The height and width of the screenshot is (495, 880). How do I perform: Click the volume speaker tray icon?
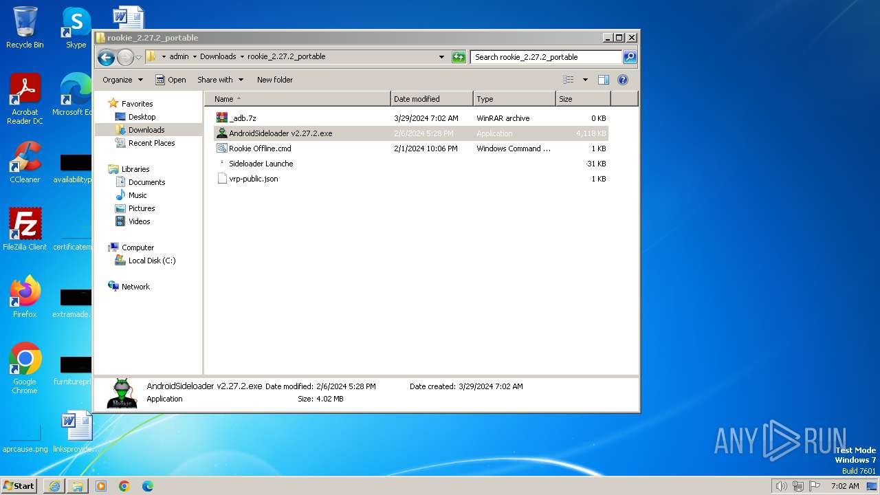click(781, 486)
